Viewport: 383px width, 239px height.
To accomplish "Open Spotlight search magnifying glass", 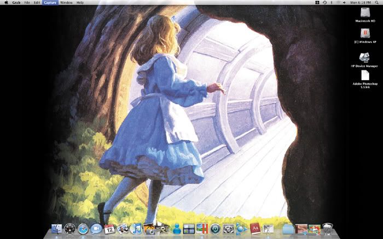I will [376, 2].
